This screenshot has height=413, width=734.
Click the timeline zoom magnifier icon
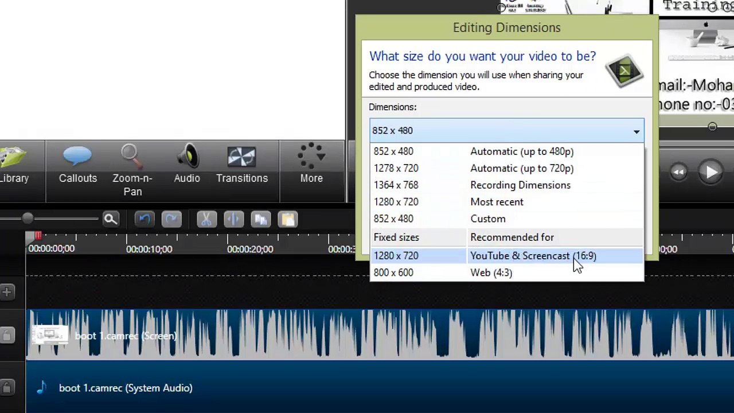pos(111,219)
